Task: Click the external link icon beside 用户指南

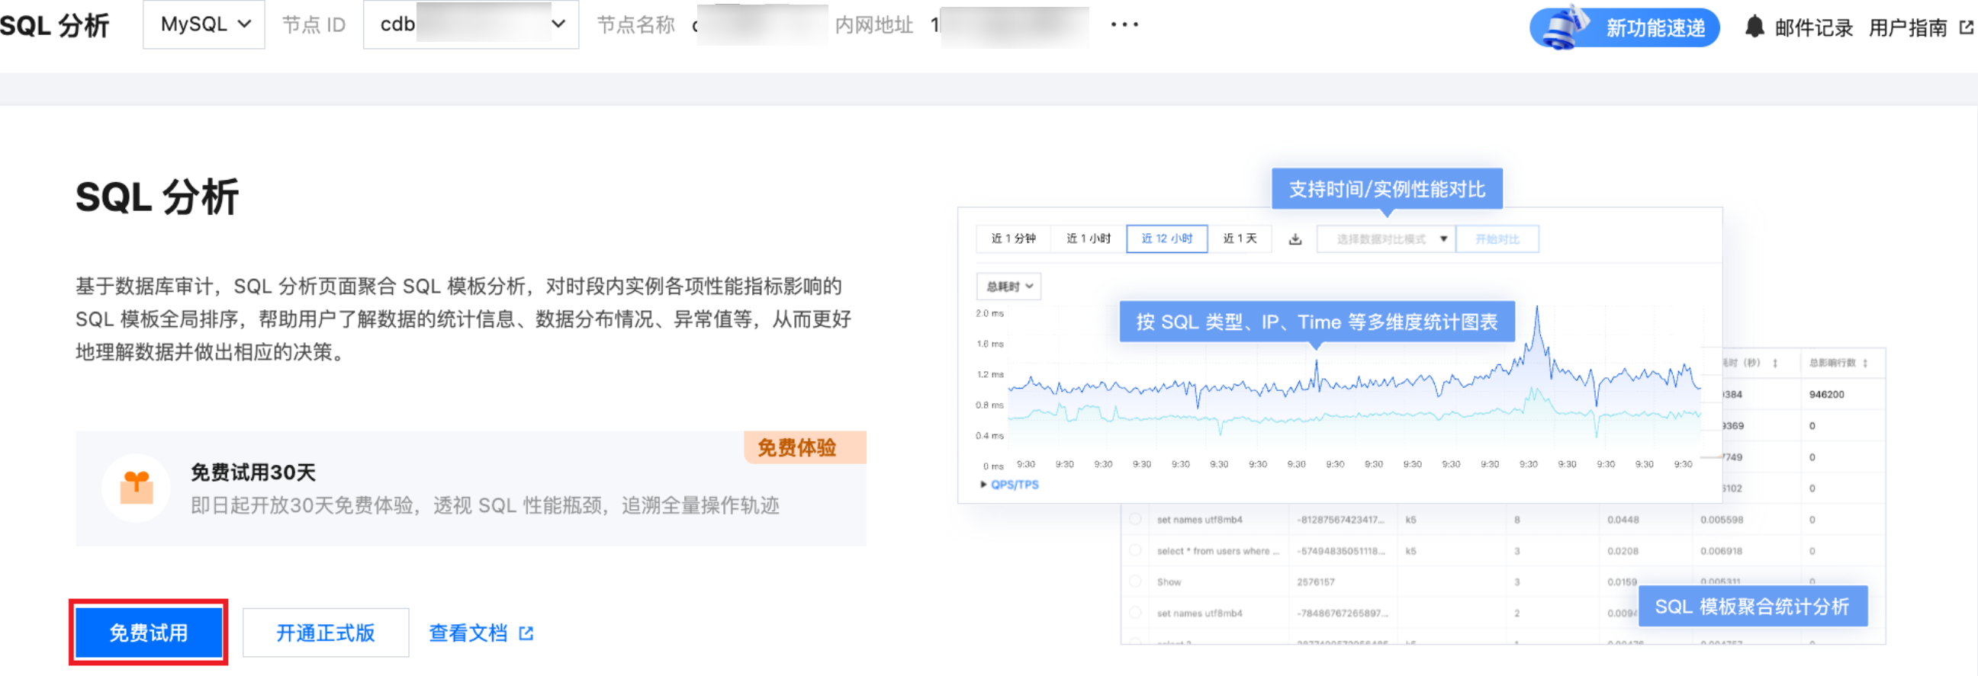Action: coord(1966,27)
